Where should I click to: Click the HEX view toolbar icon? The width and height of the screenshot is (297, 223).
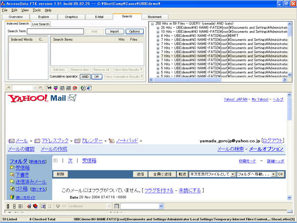(68, 88)
